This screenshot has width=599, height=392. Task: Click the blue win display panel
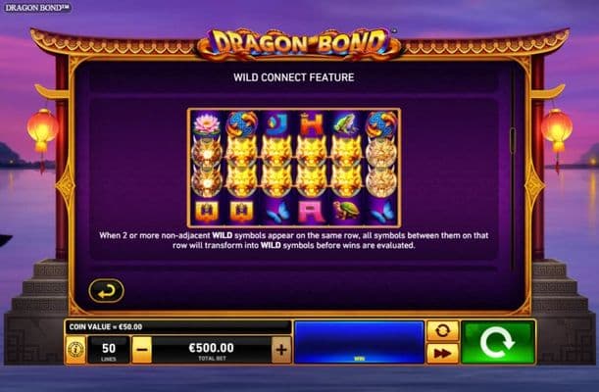coord(359,342)
